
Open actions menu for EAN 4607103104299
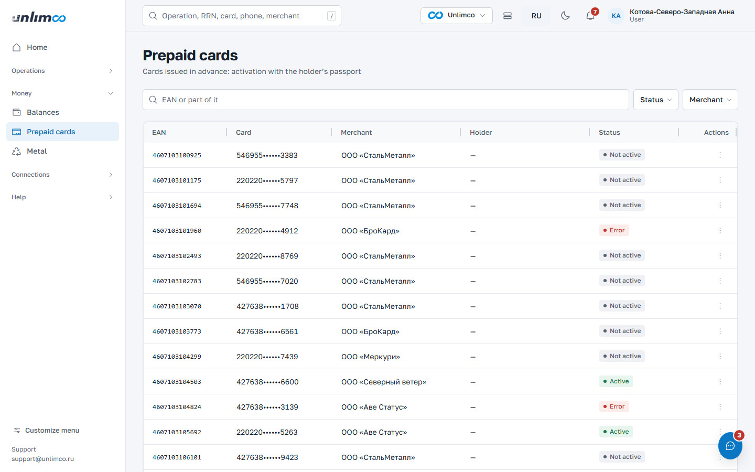(x=720, y=357)
